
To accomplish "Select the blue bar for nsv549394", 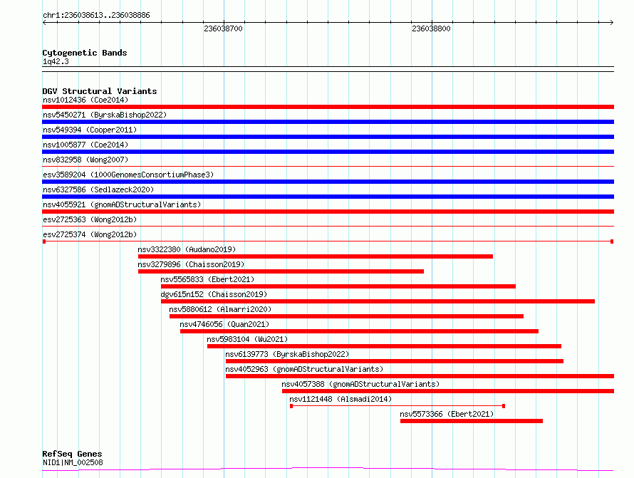I will coord(328,137).
